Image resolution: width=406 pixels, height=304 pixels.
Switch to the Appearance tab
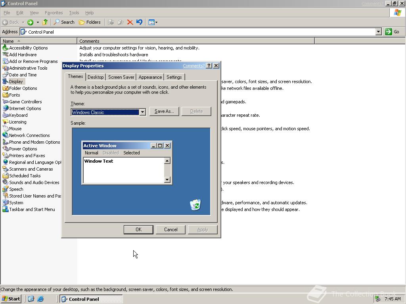pos(150,77)
